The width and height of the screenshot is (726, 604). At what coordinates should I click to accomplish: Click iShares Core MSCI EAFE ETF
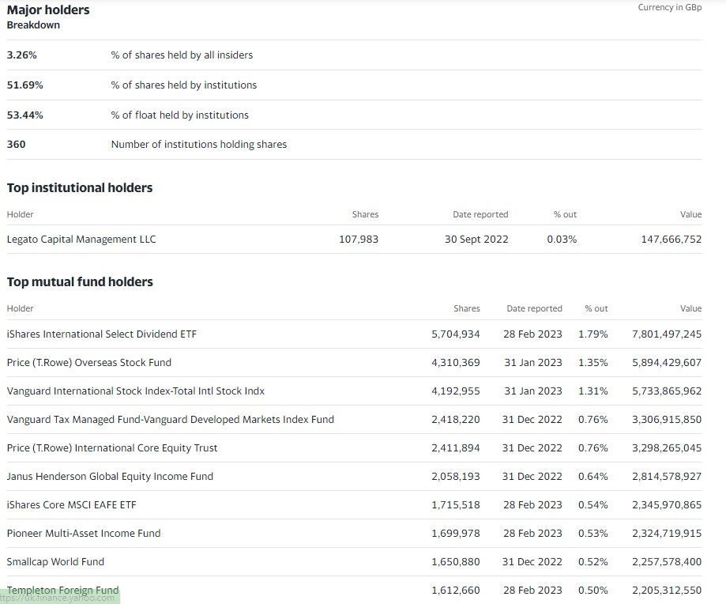[72, 505]
